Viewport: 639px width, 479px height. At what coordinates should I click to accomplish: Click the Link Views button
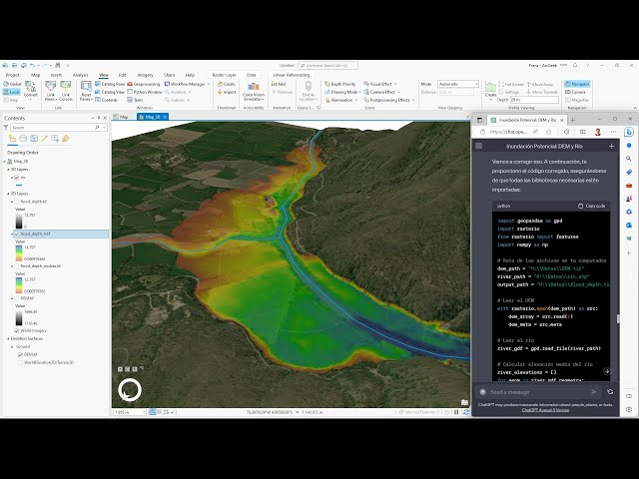[51, 91]
